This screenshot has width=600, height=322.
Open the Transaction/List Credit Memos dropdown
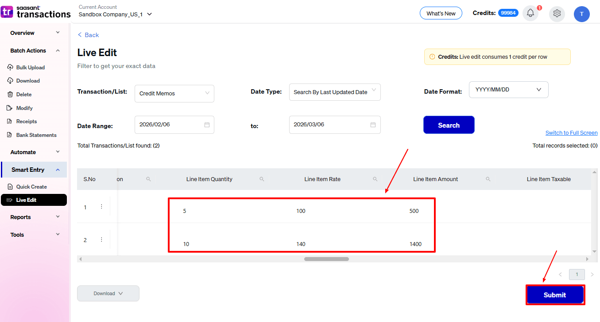pos(174,94)
